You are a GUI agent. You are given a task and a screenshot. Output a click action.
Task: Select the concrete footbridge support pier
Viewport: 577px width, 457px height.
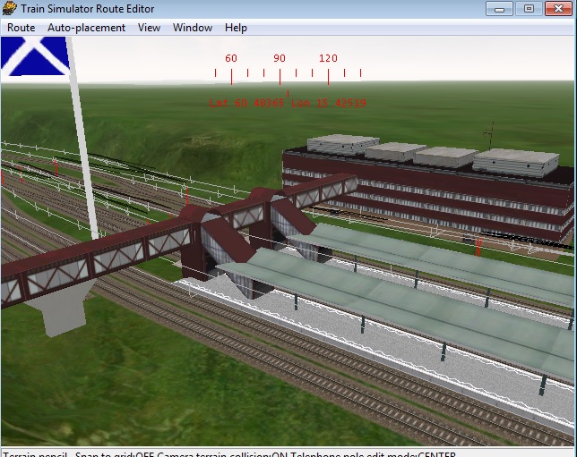[x=56, y=309]
